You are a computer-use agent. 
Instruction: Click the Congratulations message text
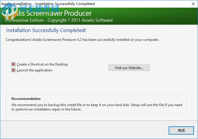[x=82, y=40]
